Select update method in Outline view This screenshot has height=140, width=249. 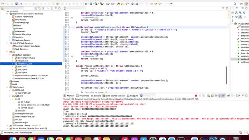[245, 59]
